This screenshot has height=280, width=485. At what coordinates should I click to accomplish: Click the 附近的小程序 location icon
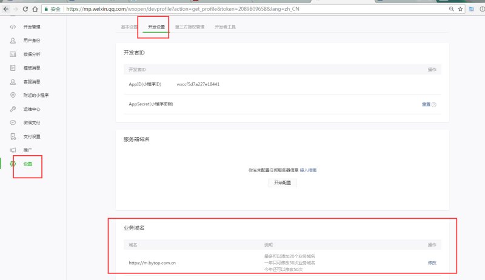point(13,95)
